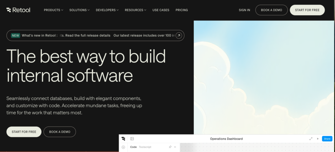Viewport: 335px width, 152px height.
Task: Click the Retool logo in the Operations Dashboard toolbar
Action: (123, 139)
